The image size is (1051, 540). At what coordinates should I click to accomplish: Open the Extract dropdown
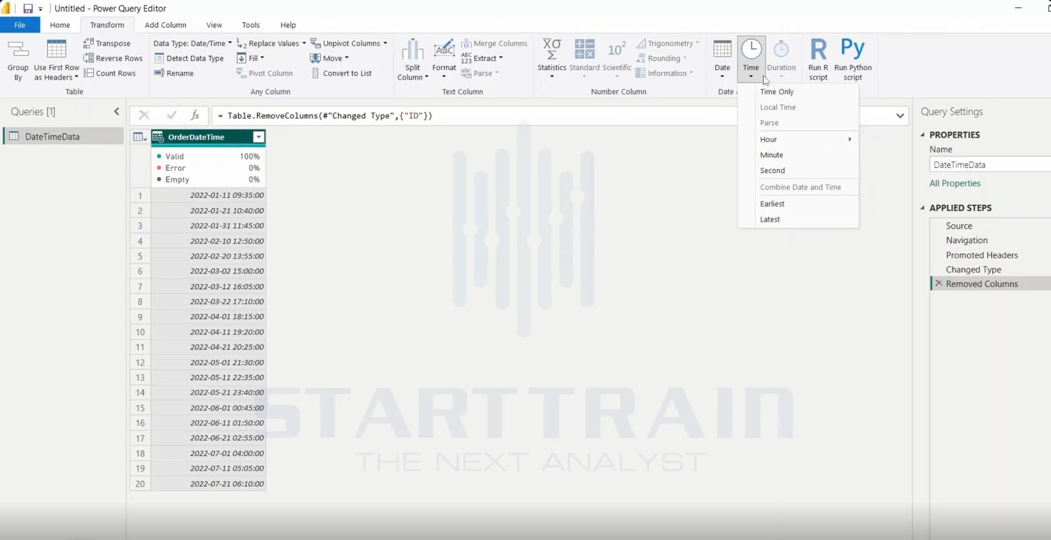click(482, 58)
